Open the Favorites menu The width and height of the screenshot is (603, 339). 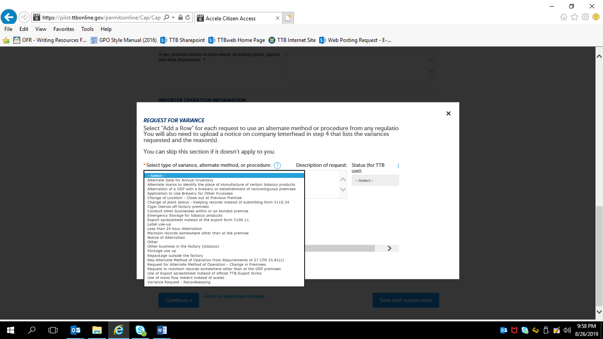coord(64,29)
